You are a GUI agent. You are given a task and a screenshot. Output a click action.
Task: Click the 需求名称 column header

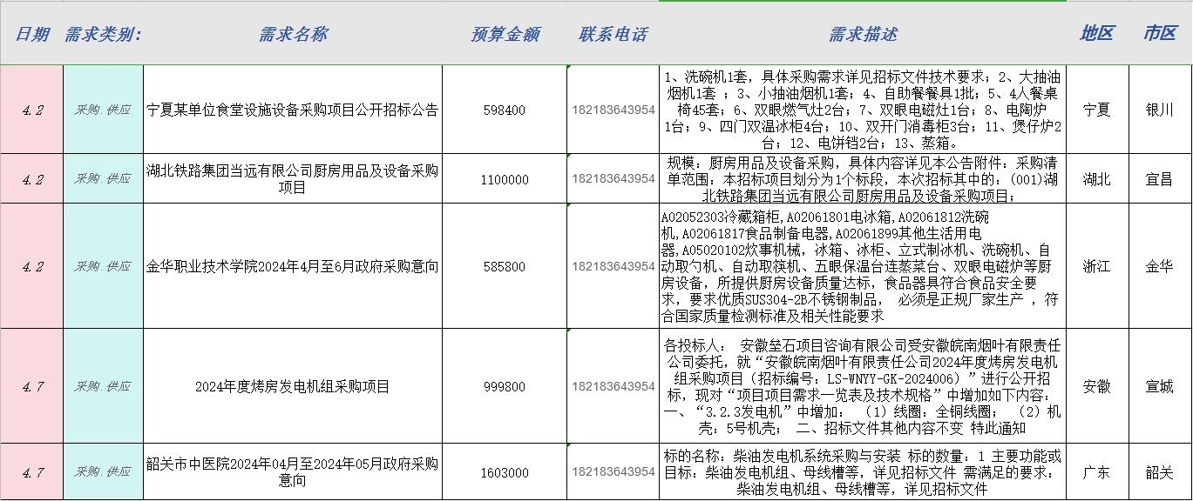[x=293, y=34]
